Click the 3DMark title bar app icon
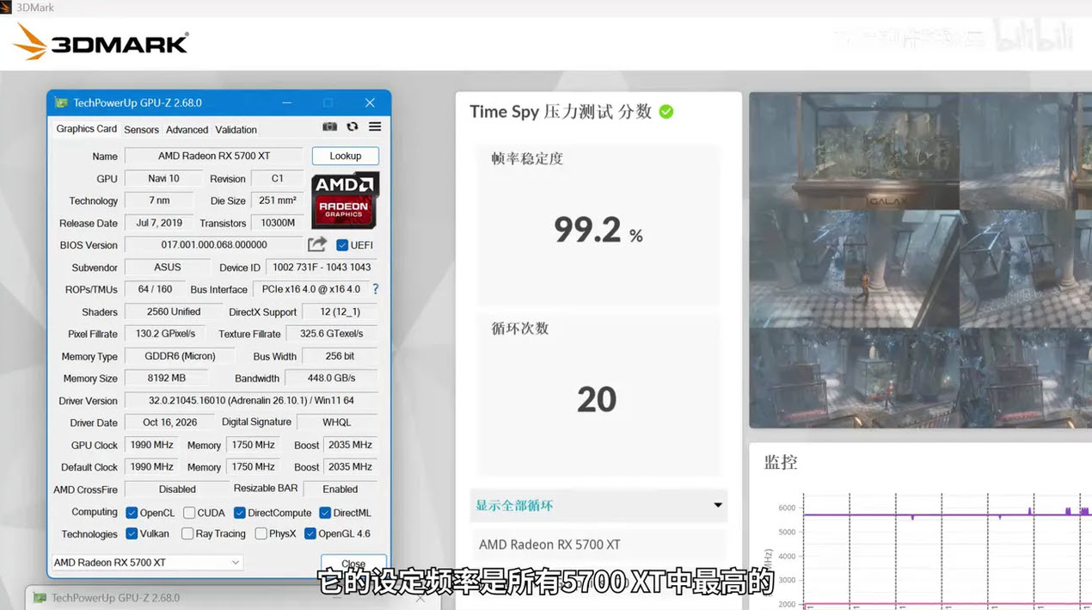The image size is (1092, 610). (7, 7)
